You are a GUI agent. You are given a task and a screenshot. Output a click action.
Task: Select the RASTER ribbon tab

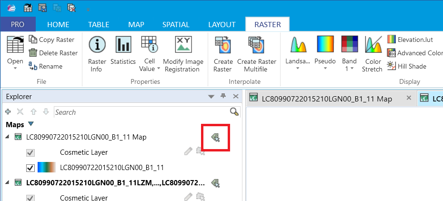(x=268, y=25)
